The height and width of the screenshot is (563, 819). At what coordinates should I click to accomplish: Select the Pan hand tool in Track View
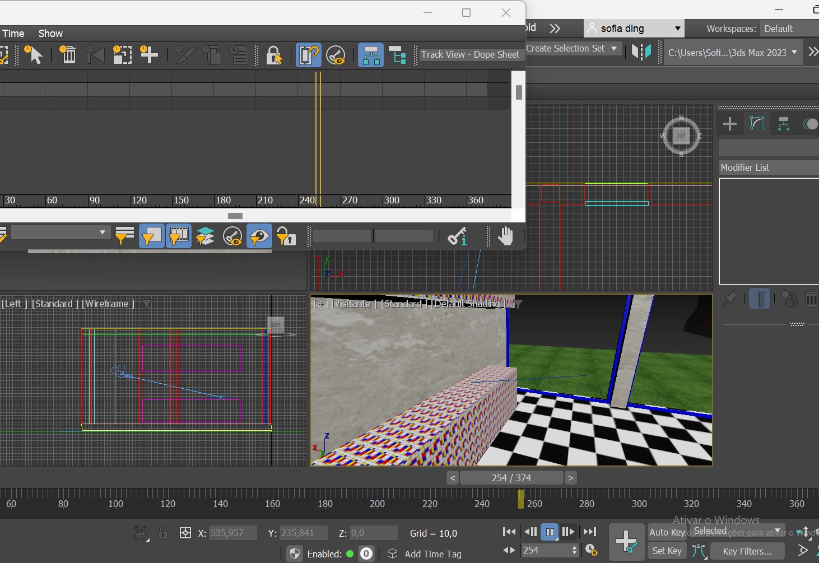(505, 236)
